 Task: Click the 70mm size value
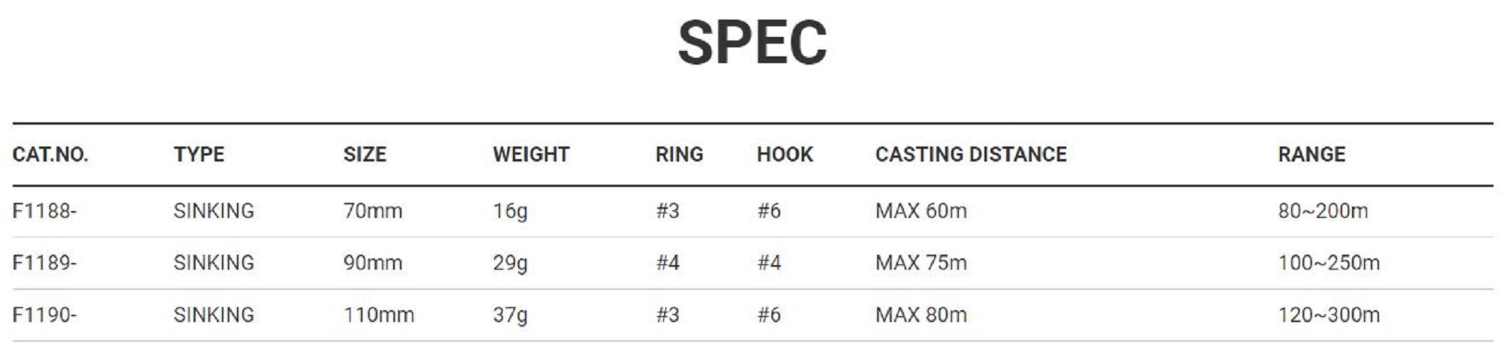click(x=372, y=211)
